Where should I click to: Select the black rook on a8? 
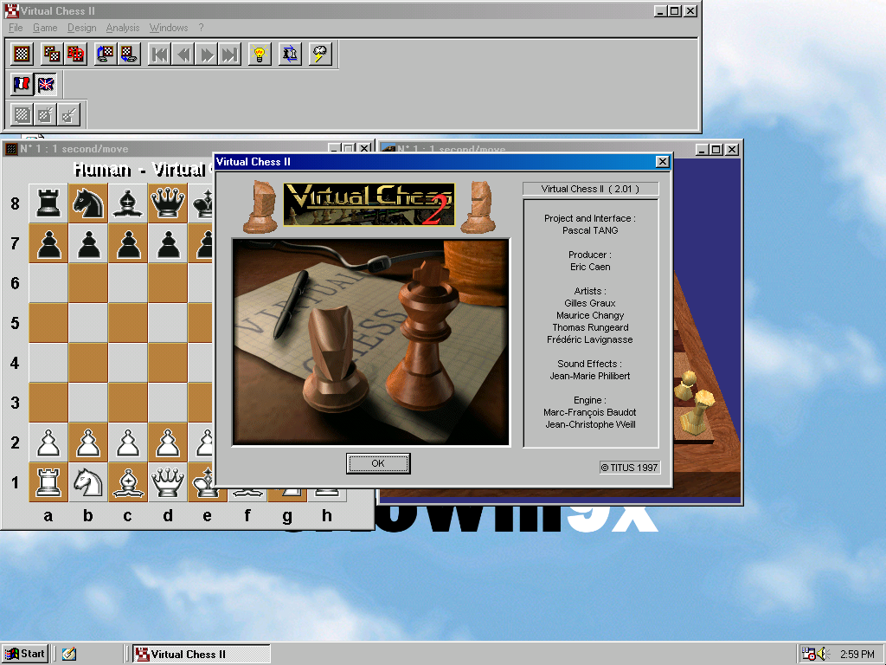pyautogui.click(x=48, y=203)
